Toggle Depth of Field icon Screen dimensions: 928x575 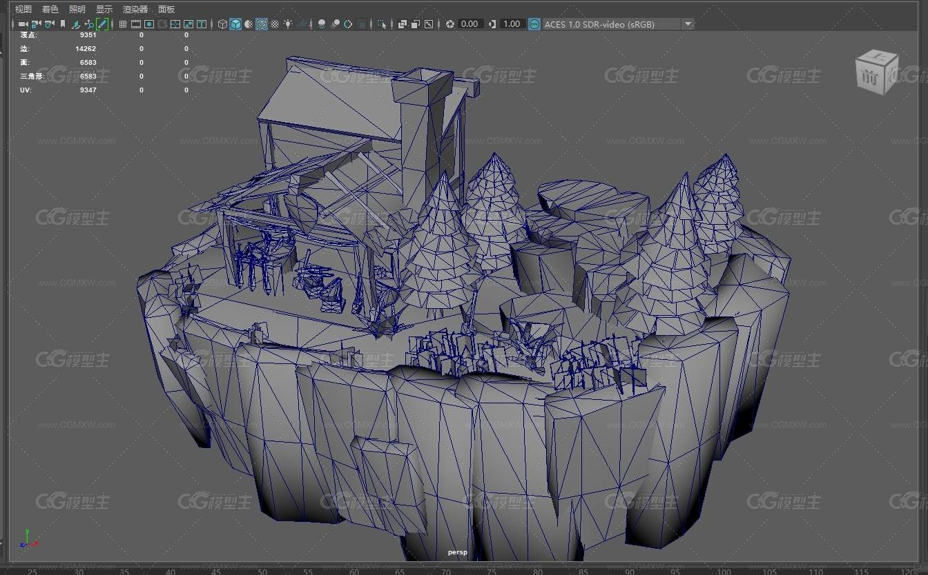(361, 24)
